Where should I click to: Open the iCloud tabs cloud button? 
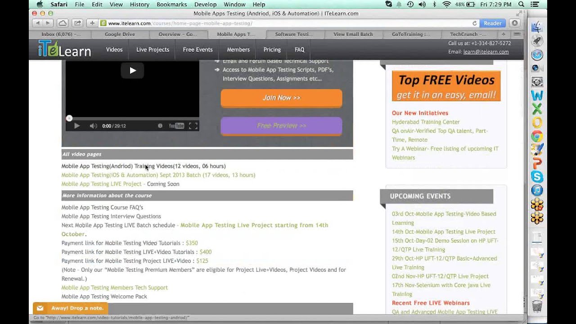tap(63, 23)
